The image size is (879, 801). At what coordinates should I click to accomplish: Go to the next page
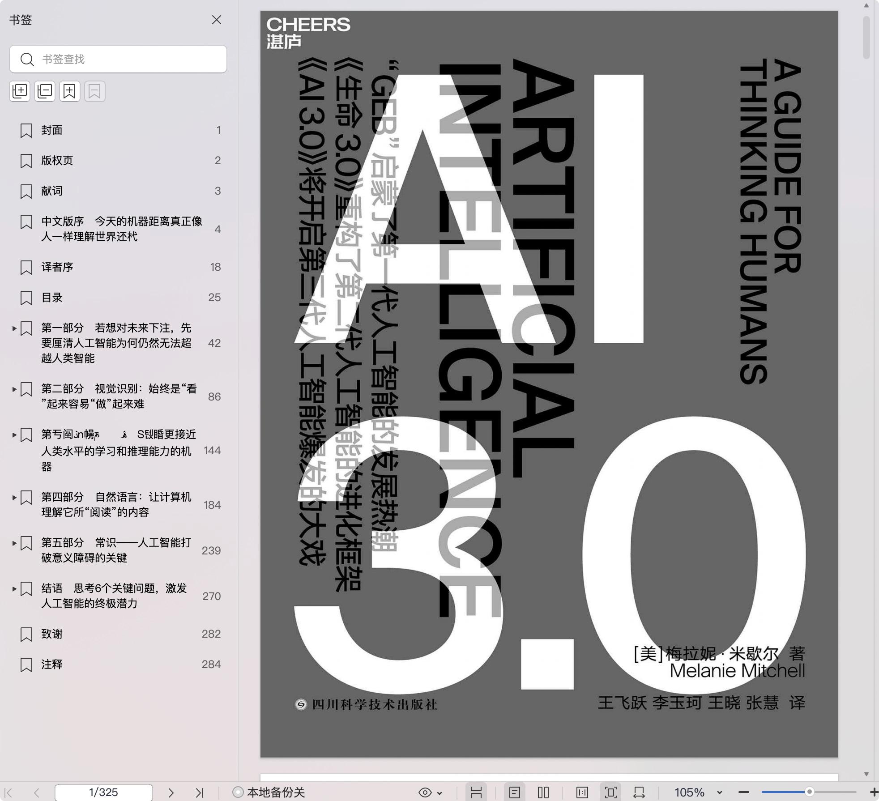[171, 792]
